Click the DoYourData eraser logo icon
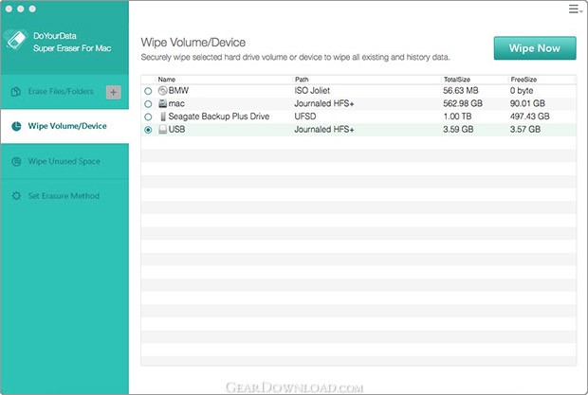The height and width of the screenshot is (395, 588). click(16, 40)
